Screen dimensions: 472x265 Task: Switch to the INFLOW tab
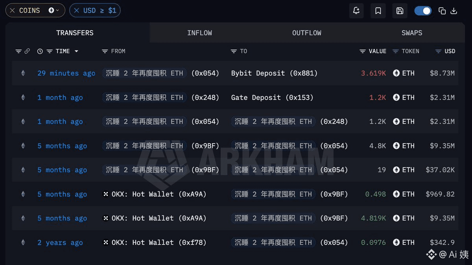[x=199, y=33]
